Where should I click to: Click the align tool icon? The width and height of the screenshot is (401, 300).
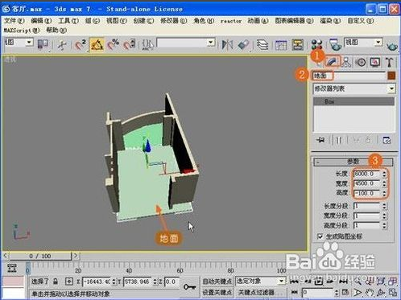point(243,44)
